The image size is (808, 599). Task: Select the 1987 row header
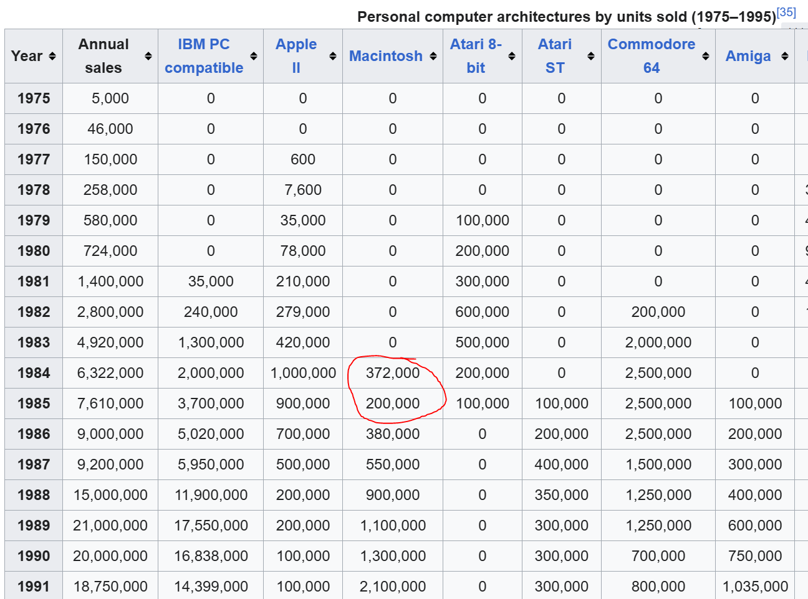[x=34, y=465]
